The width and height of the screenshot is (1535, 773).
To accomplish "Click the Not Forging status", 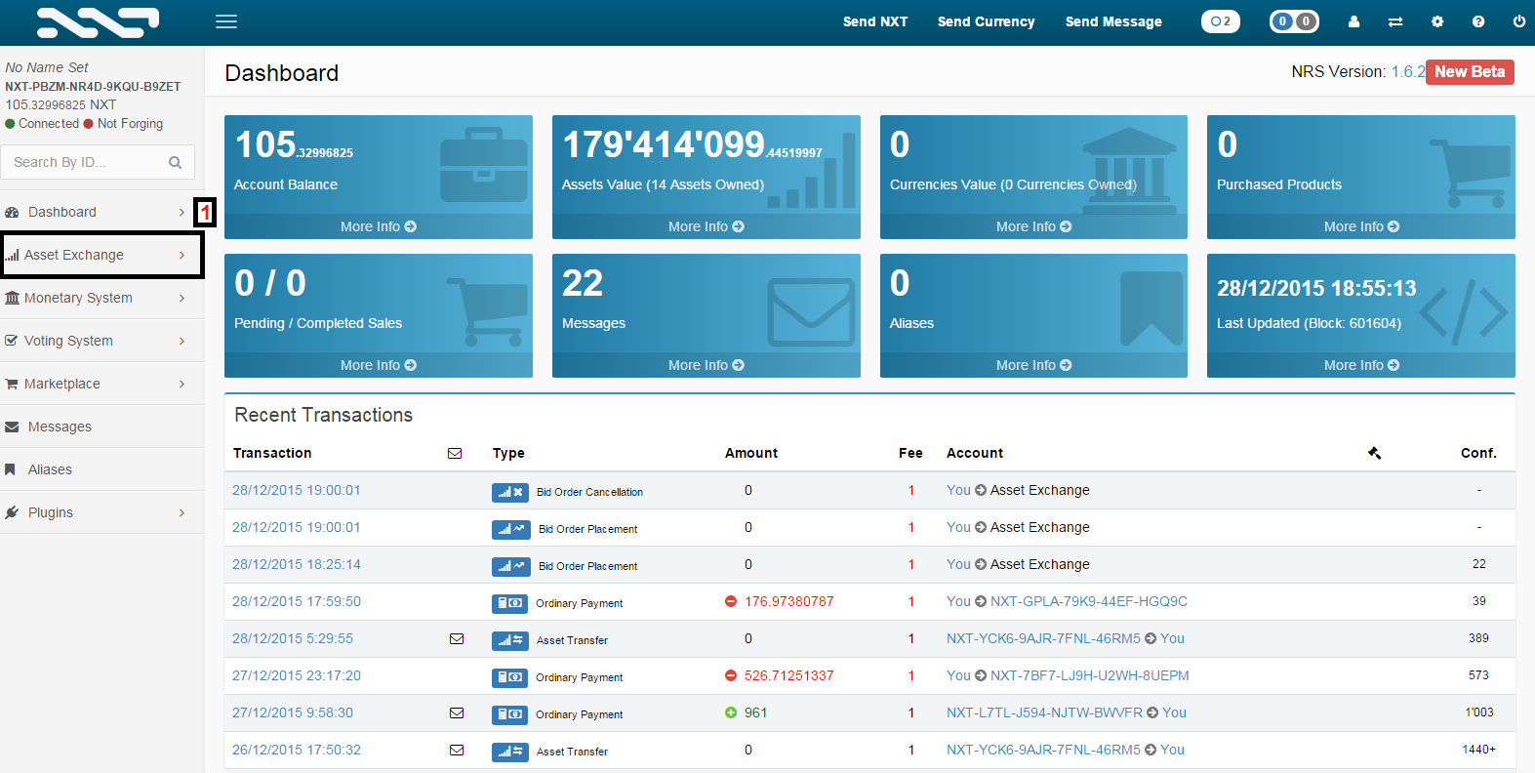I will 130,124.
